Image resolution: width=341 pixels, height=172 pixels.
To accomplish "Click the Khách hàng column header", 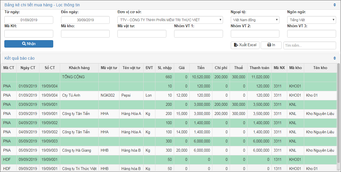I will pyautogui.click(x=79, y=68).
